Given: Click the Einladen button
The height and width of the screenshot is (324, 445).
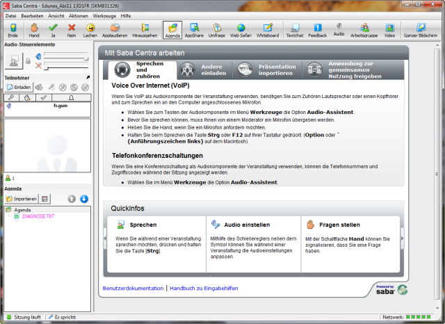Looking at the screenshot, I should pyautogui.click(x=19, y=87).
